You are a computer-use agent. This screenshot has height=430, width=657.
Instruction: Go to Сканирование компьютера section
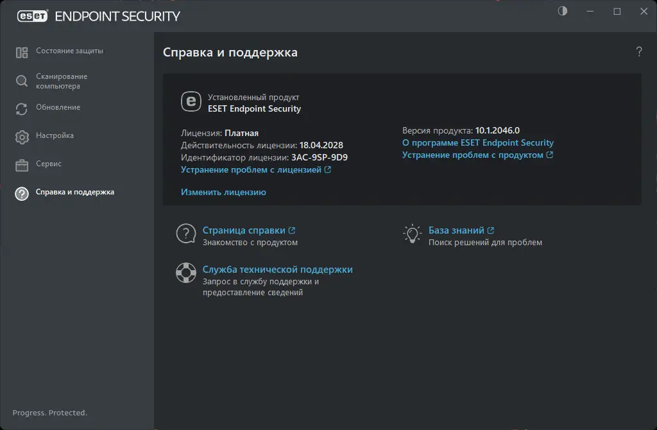tap(62, 81)
